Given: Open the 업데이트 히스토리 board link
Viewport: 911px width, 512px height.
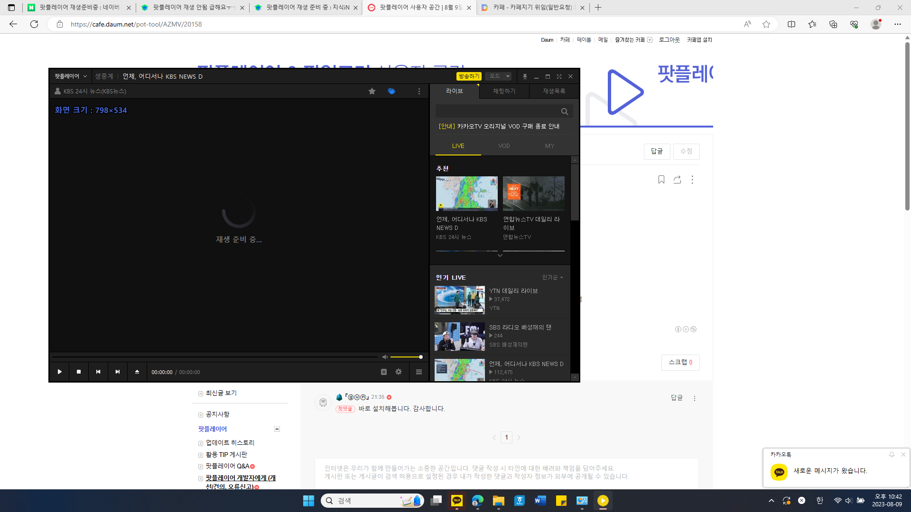Looking at the screenshot, I should click(x=230, y=443).
